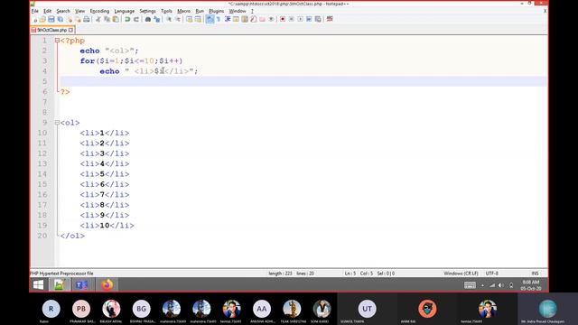Click the Close All toolbar icon

pos(78,19)
